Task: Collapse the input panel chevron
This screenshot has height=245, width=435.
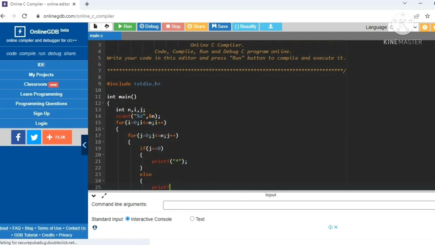Action: click(x=94, y=196)
